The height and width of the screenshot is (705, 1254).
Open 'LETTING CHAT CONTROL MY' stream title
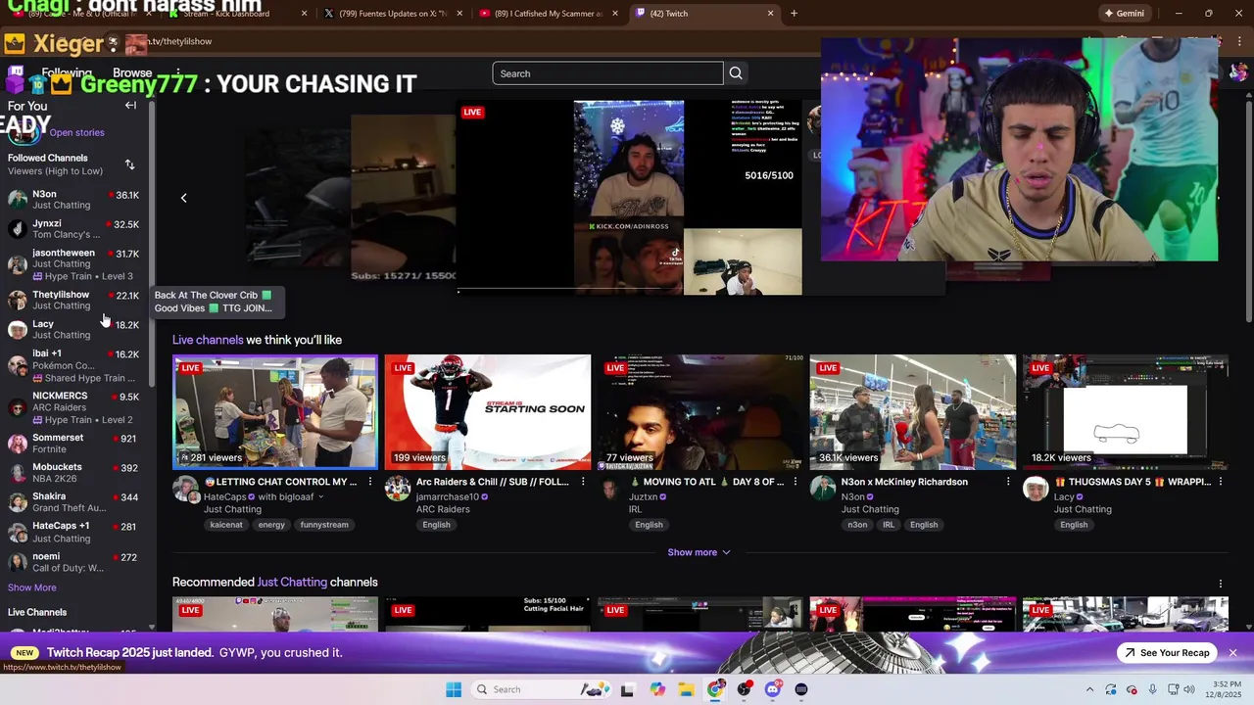click(280, 482)
